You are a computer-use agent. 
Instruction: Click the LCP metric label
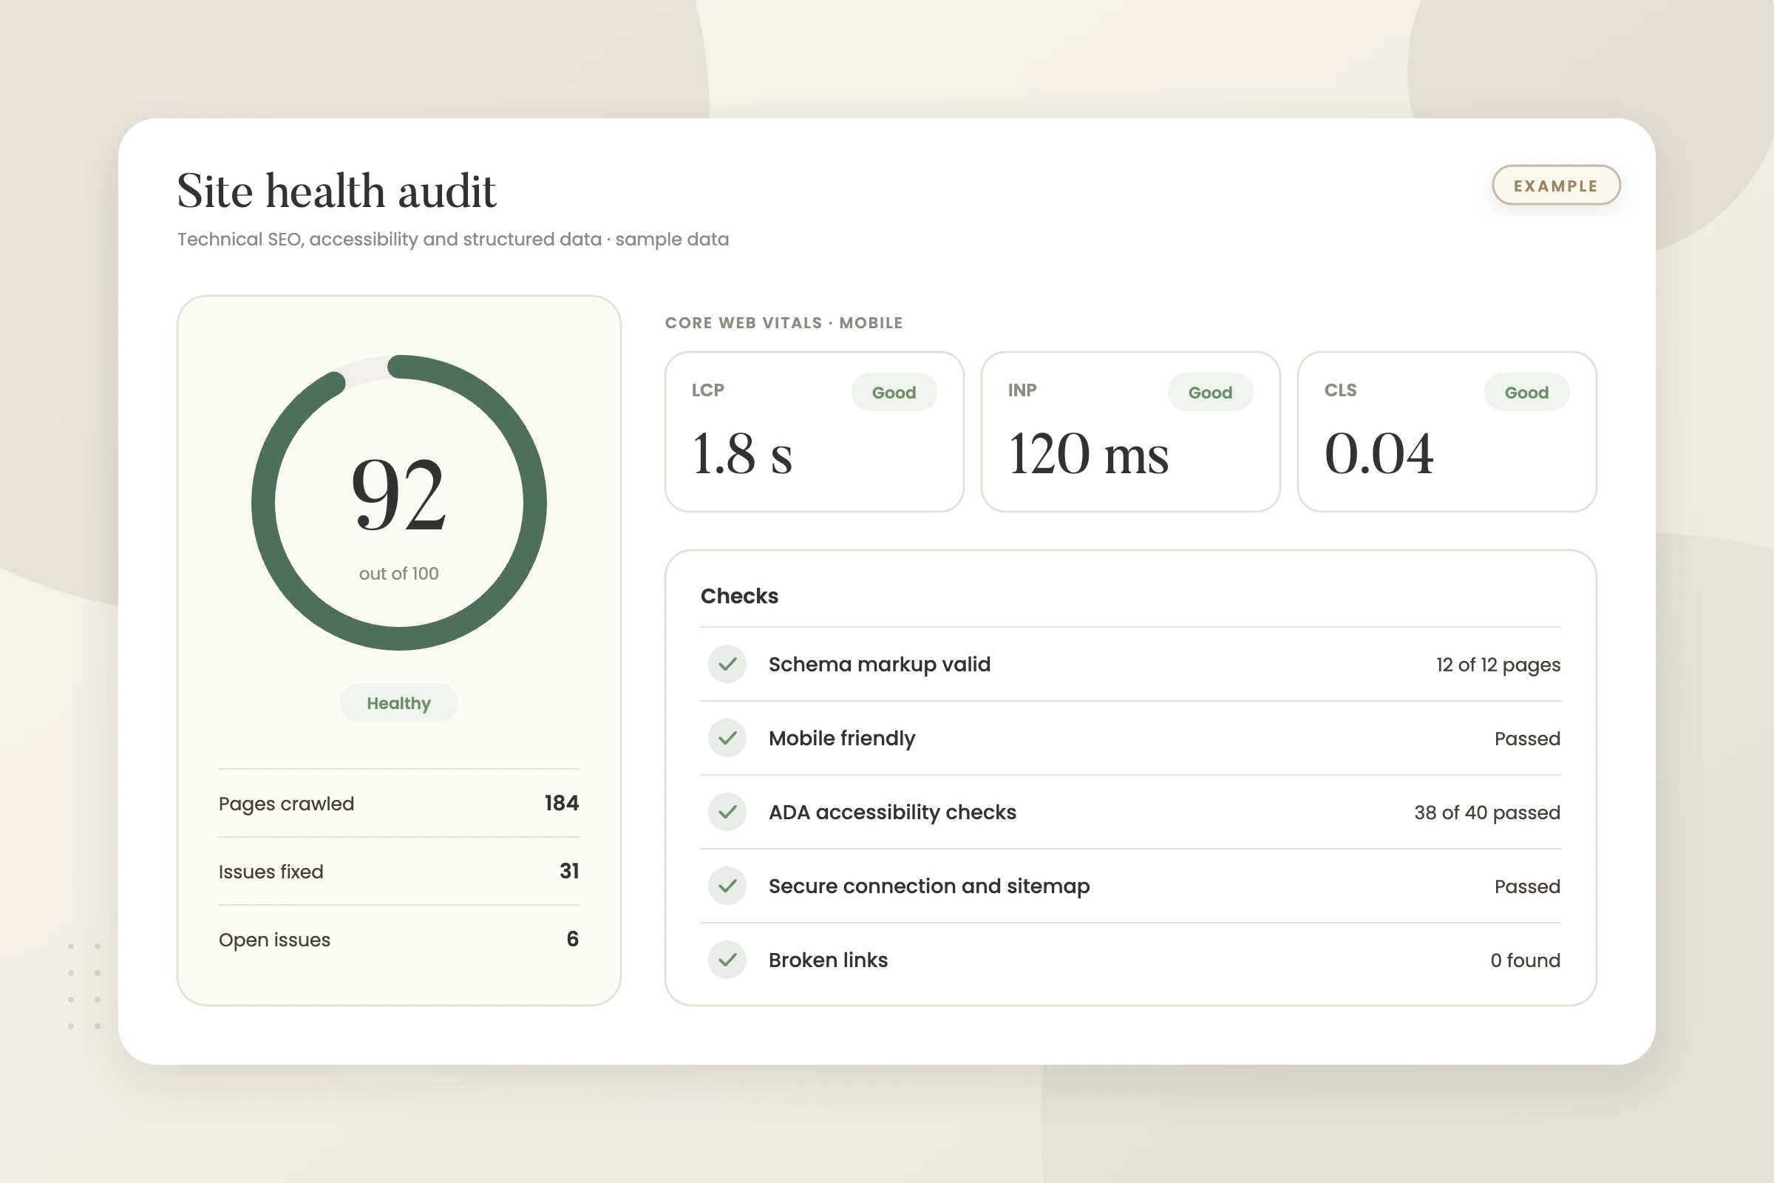[x=707, y=390]
